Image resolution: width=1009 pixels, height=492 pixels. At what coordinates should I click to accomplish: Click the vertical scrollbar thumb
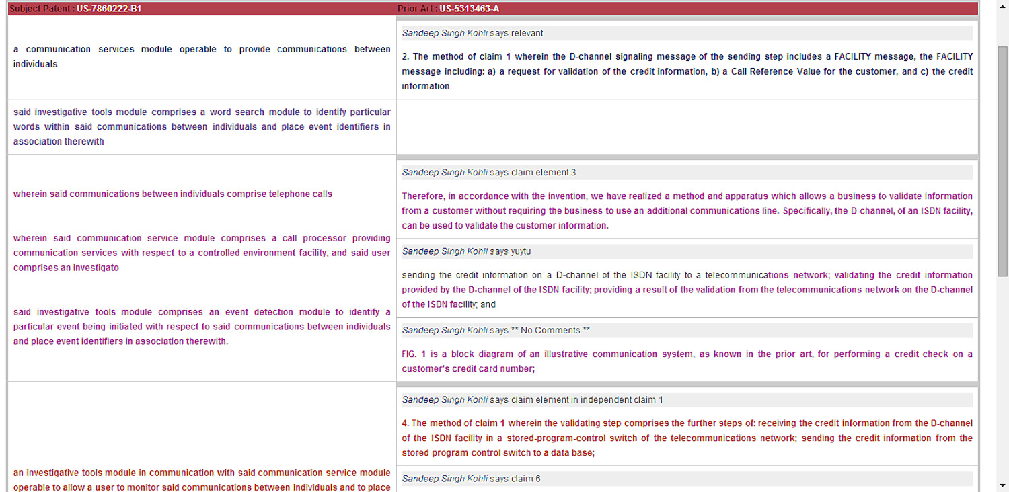point(1002,161)
